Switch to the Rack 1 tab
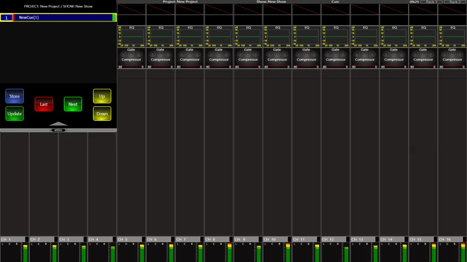 click(x=431, y=2)
